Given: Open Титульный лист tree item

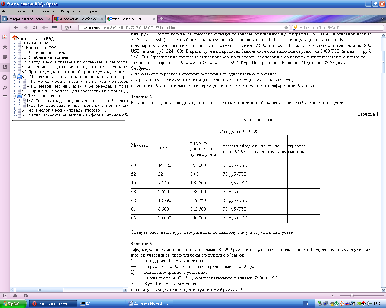Looking at the screenshot, I should 37,43.
